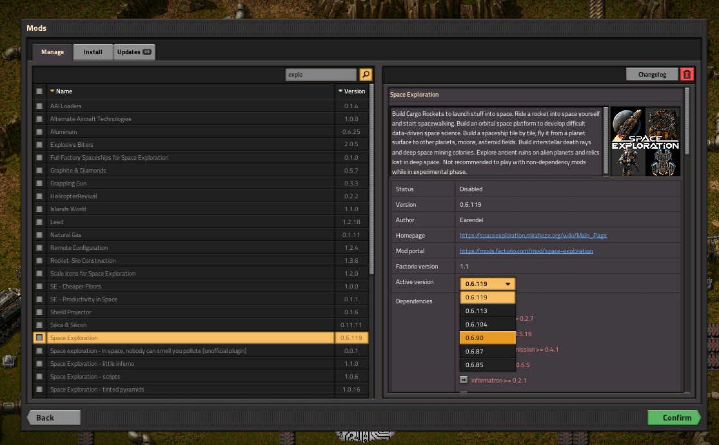
Task: Enable the AAI Loaders mod checkbox
Action: point(39,106)
